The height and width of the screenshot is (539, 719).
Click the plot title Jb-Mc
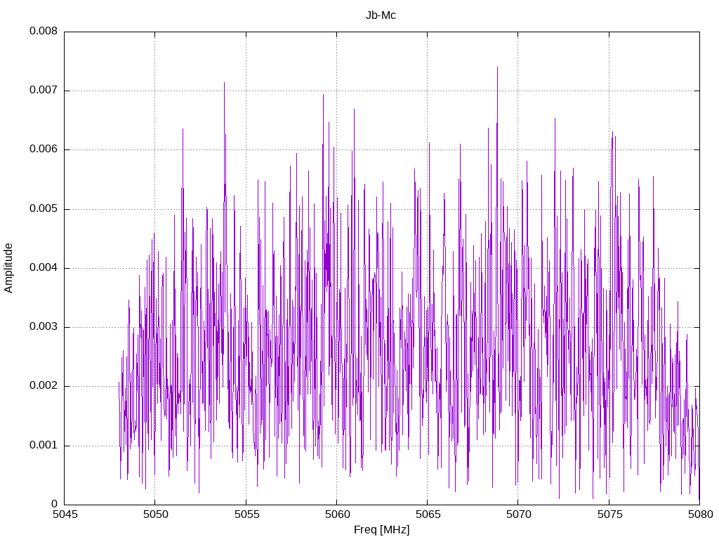click(x=381, y=15)
